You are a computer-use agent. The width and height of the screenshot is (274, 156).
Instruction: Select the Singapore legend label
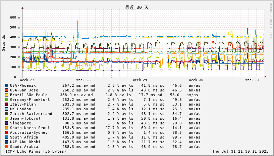tap(20, 123)
